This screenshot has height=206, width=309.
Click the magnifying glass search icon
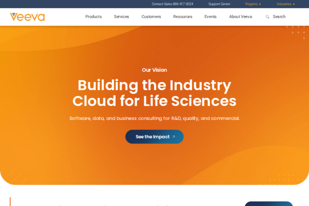tap(268, 17)
